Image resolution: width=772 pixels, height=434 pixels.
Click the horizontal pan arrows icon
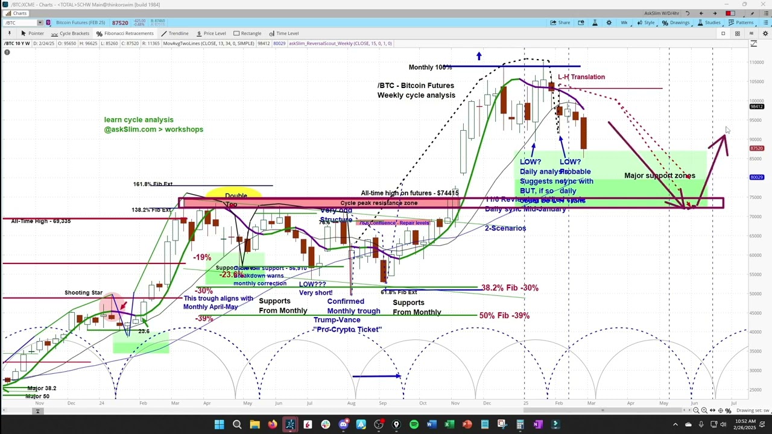click(x=712, y=410)
